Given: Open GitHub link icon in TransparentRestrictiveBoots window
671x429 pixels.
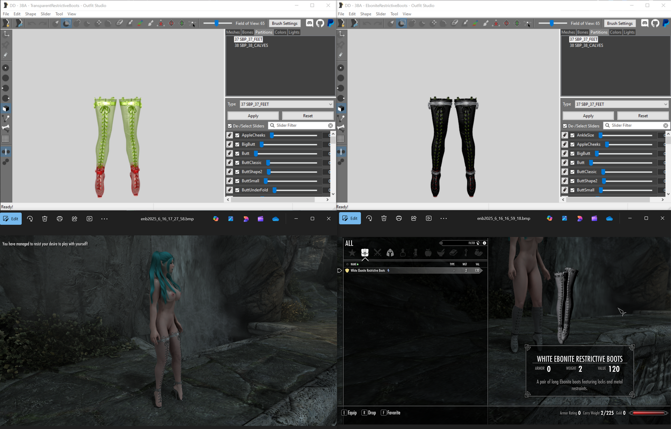Looking at the screenshot, I should pyautogui.click(x=320, y=23).
